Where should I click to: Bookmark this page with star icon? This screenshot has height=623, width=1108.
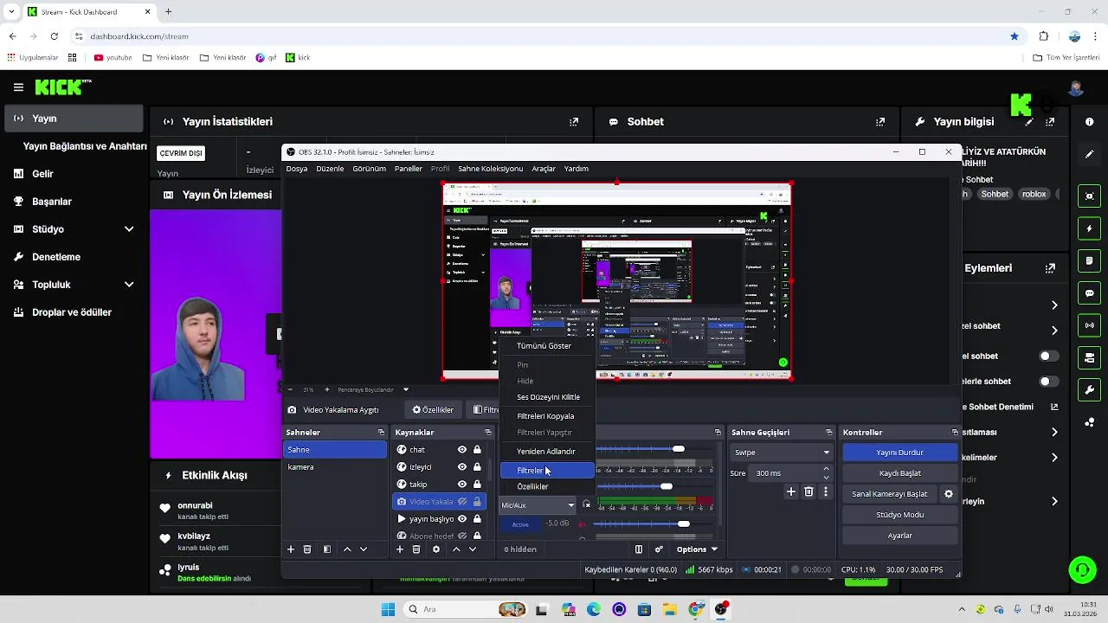(1015, 36)
